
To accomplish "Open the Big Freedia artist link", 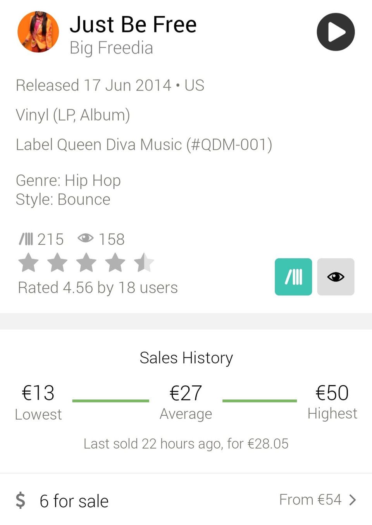I will [x=111, y=48].
